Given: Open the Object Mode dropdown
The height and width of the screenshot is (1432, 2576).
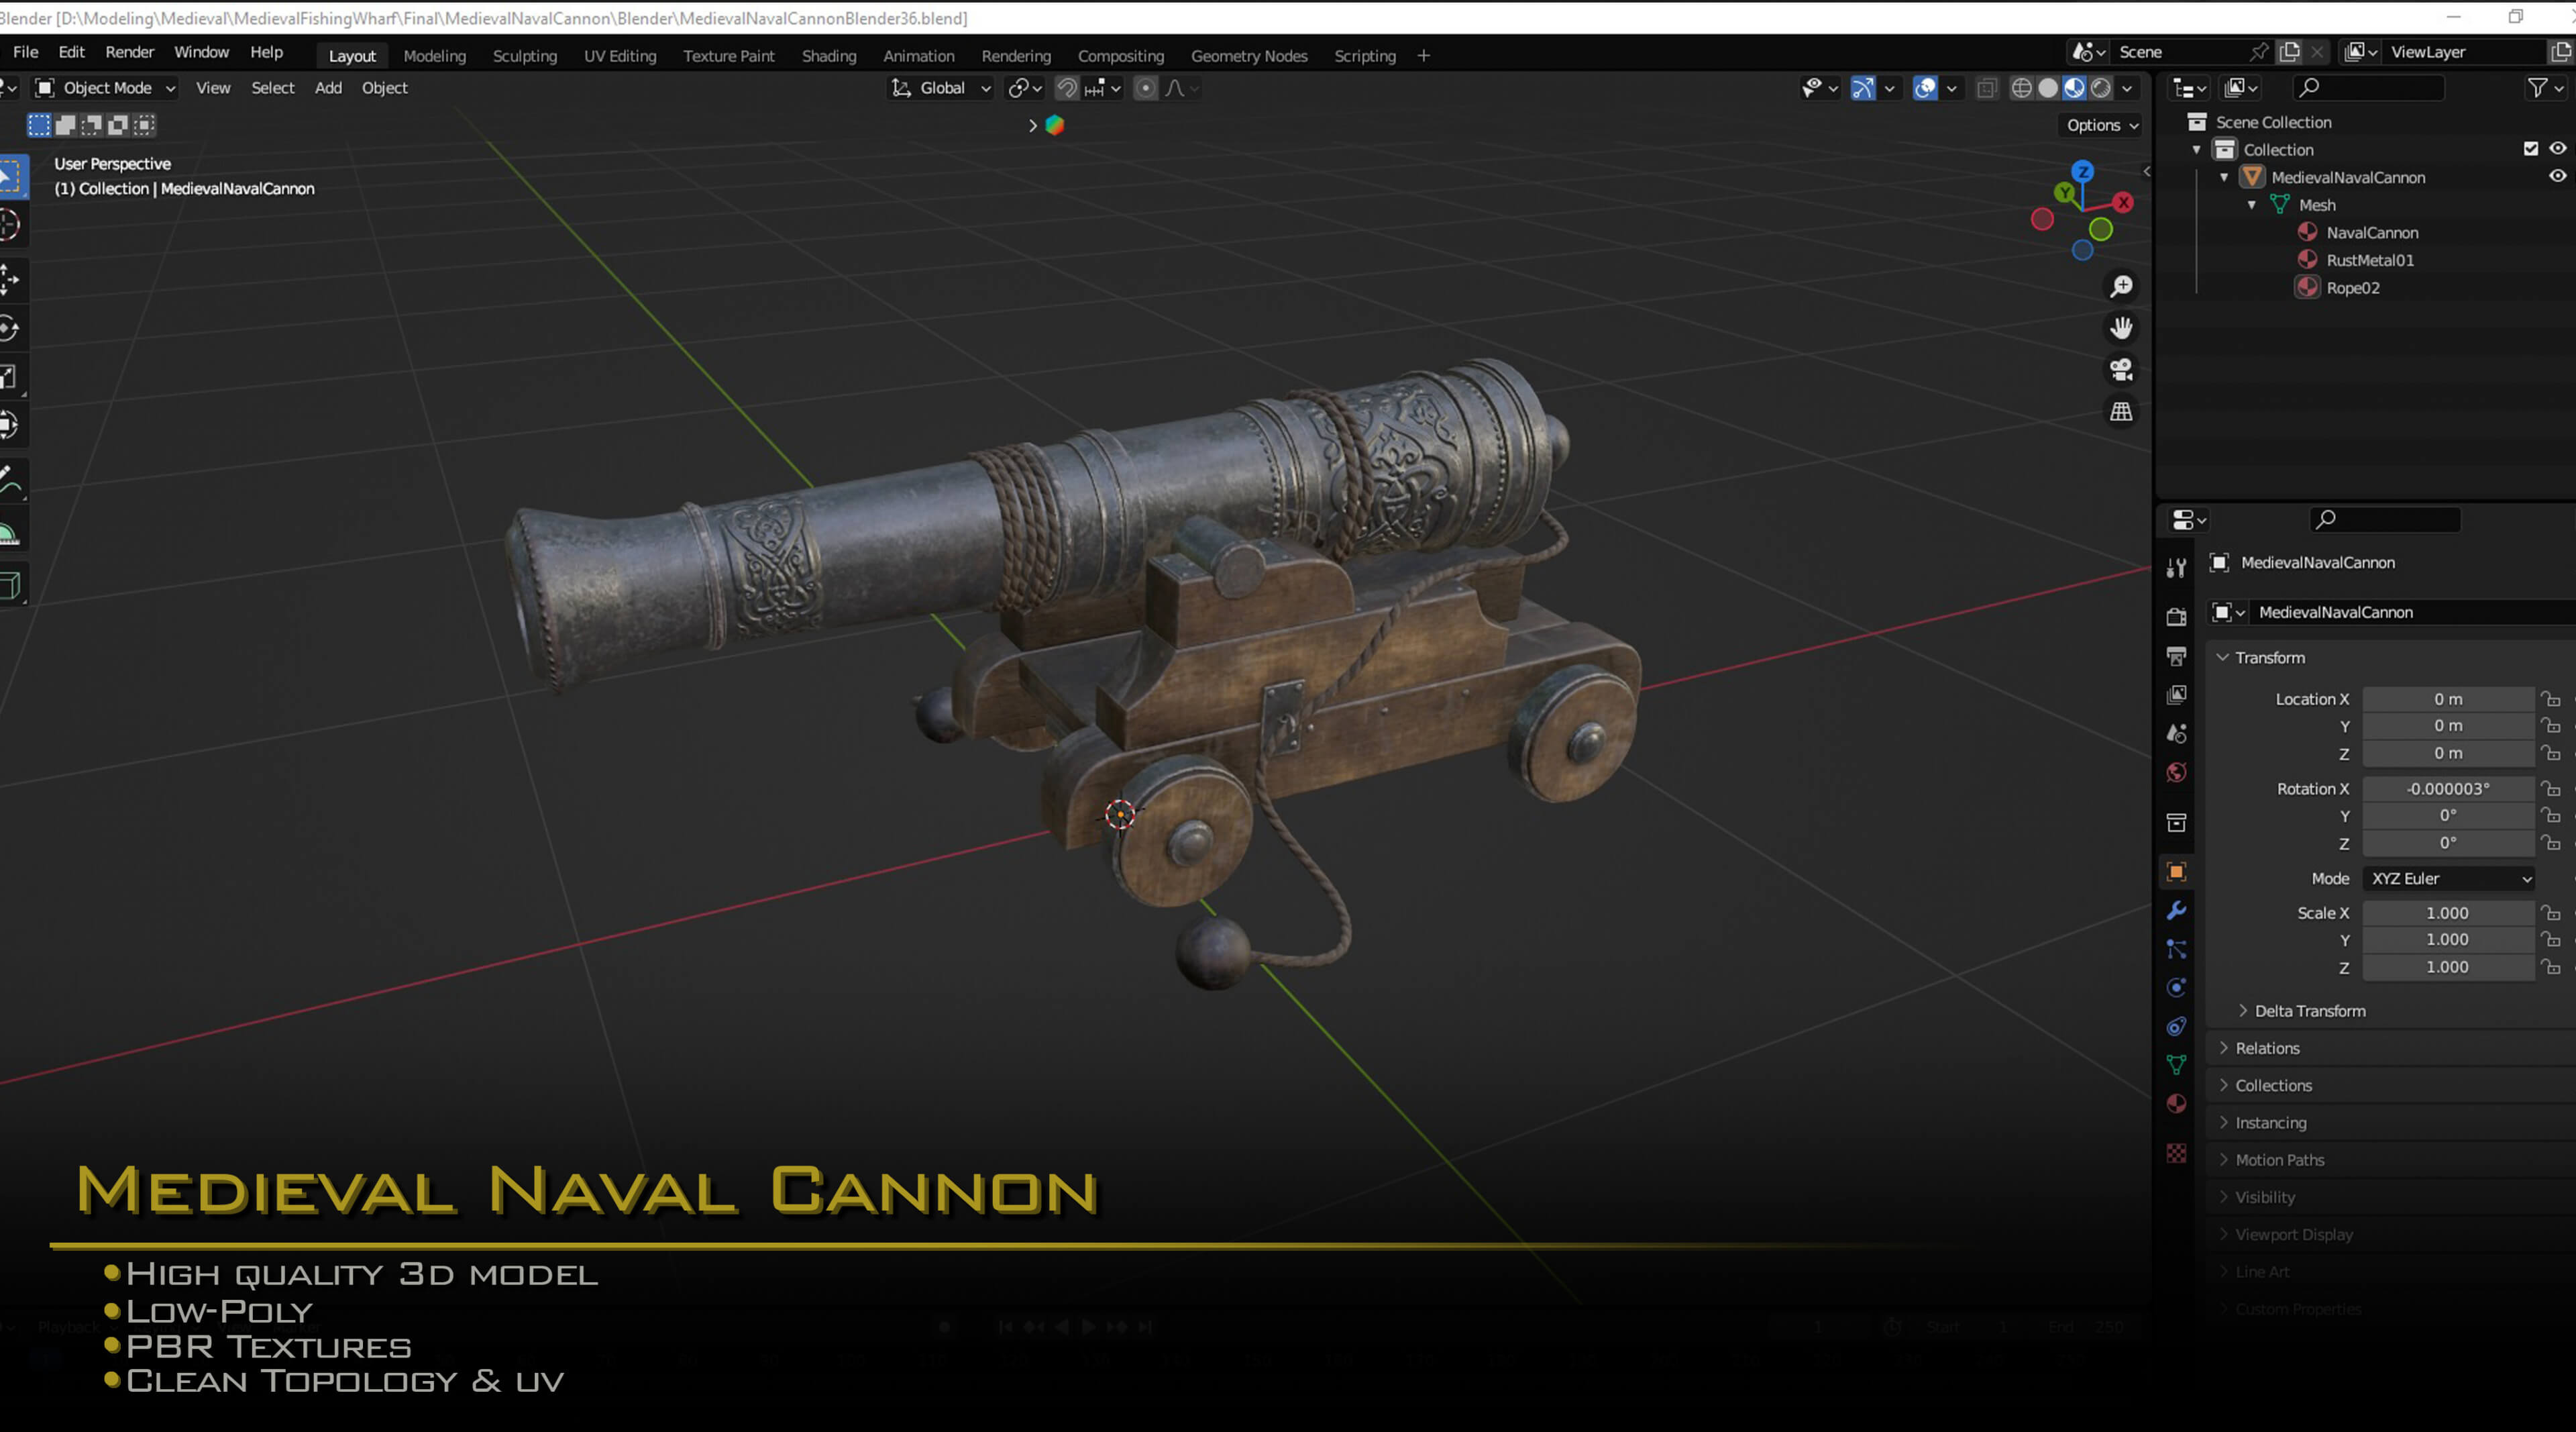Looking at the screenshot, I should click(105, 88).
